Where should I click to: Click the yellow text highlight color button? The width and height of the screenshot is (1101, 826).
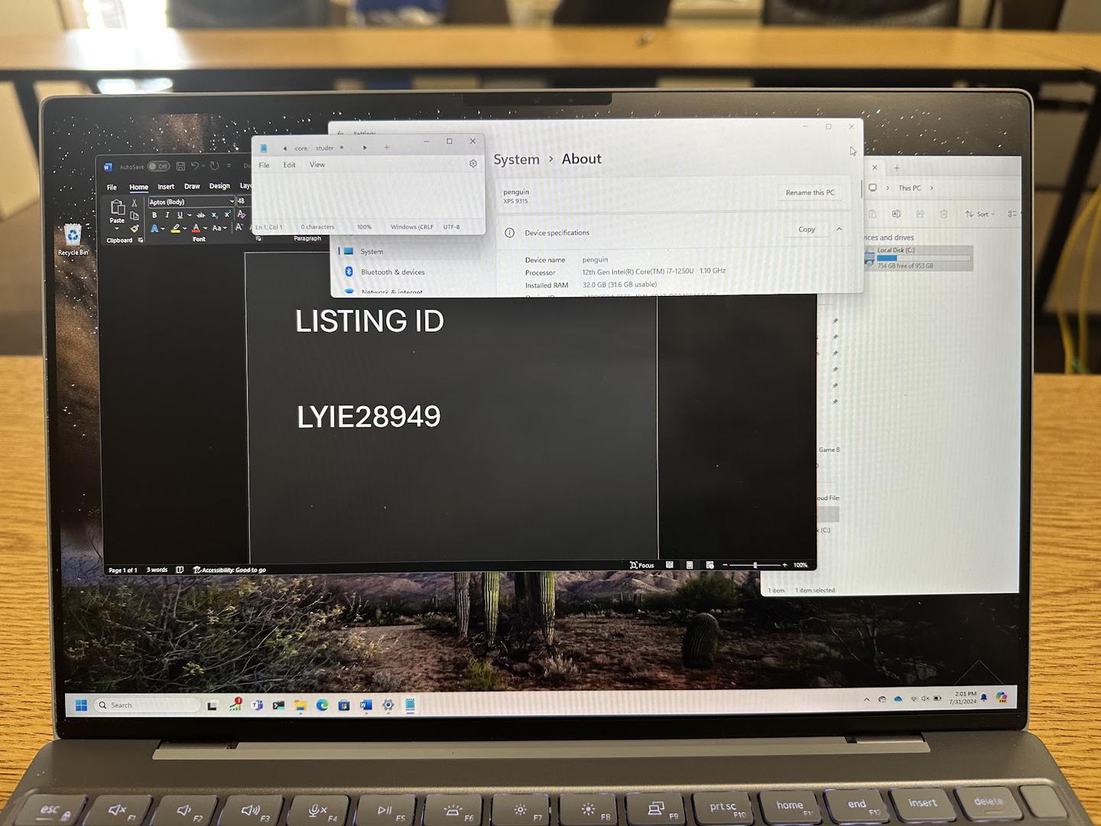(x=176, y=228)
